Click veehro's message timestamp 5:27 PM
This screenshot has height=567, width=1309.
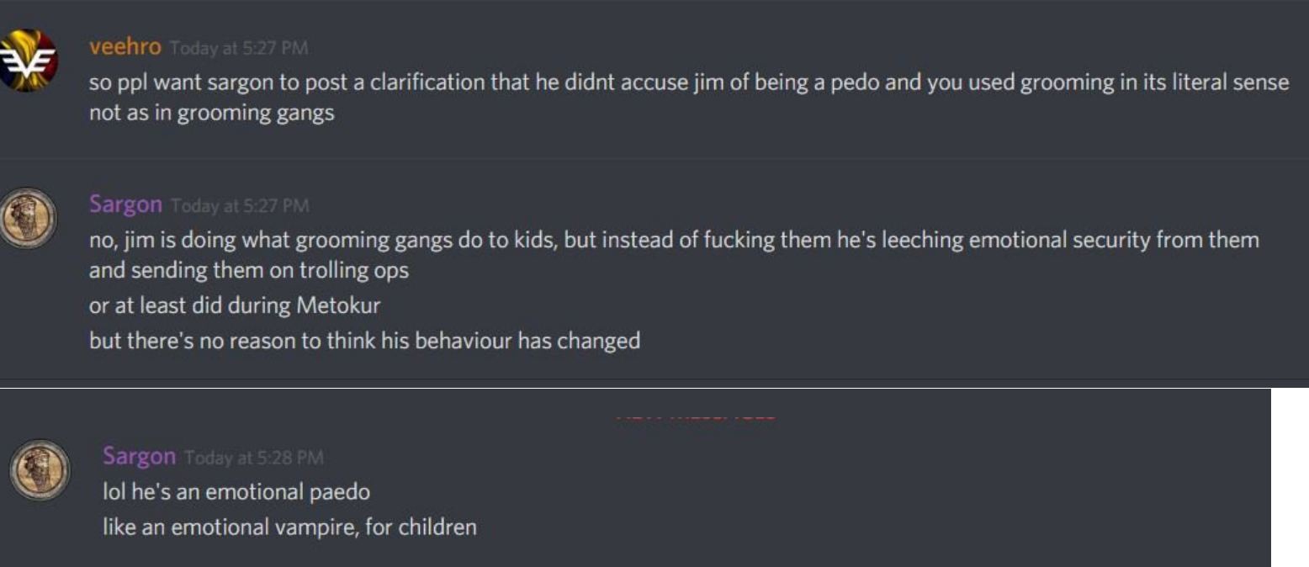pos(239,49)
